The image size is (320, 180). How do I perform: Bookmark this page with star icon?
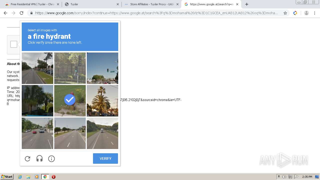[x=285, y=13]
